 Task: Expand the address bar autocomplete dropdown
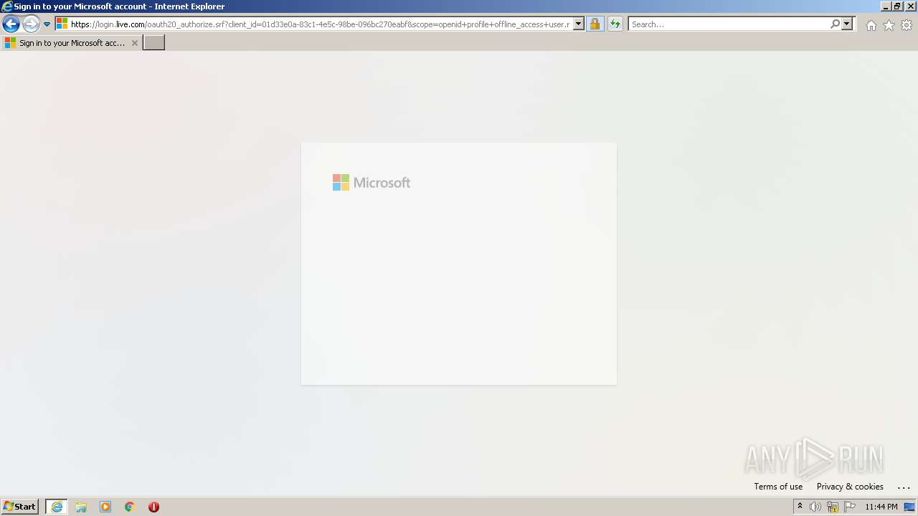point(579,24)
